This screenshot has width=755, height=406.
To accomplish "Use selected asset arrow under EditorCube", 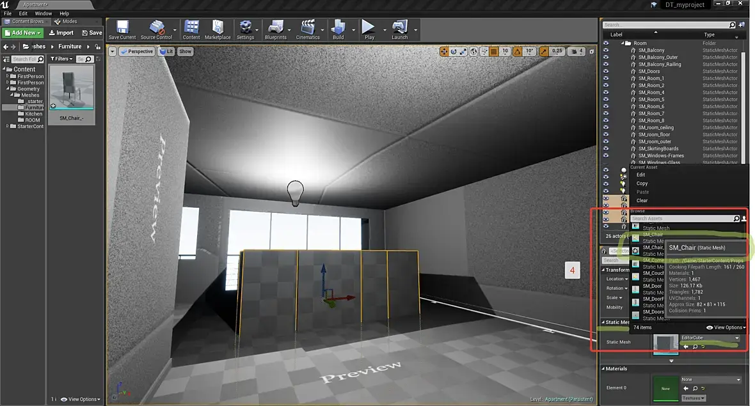I will pyautogui.click(x=686, y=347).
